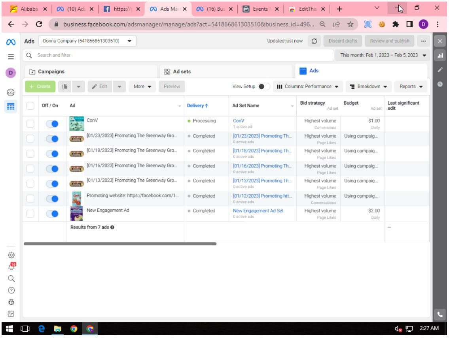The image size is (449, 338).
Task: Open the purple D account avatar in sidebar
Action: click(11, 73)
